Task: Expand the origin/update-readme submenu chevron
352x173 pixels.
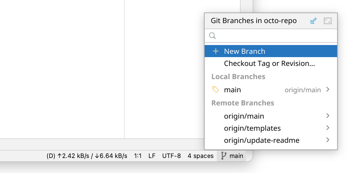Action: (328, 140)
